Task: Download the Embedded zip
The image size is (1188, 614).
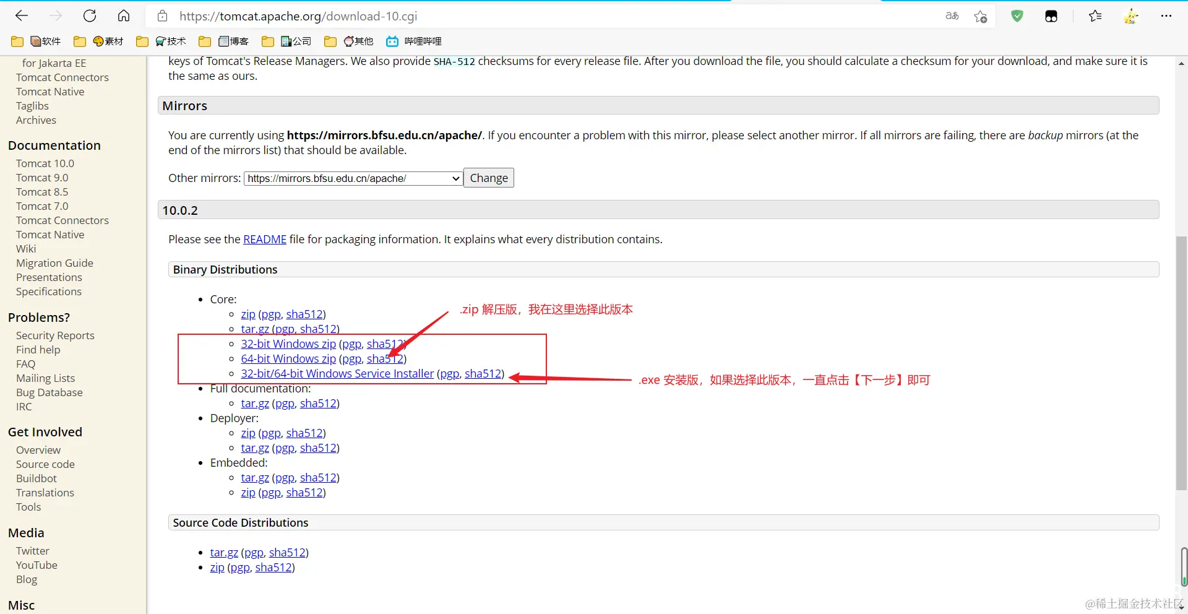Action: [248, 493]
